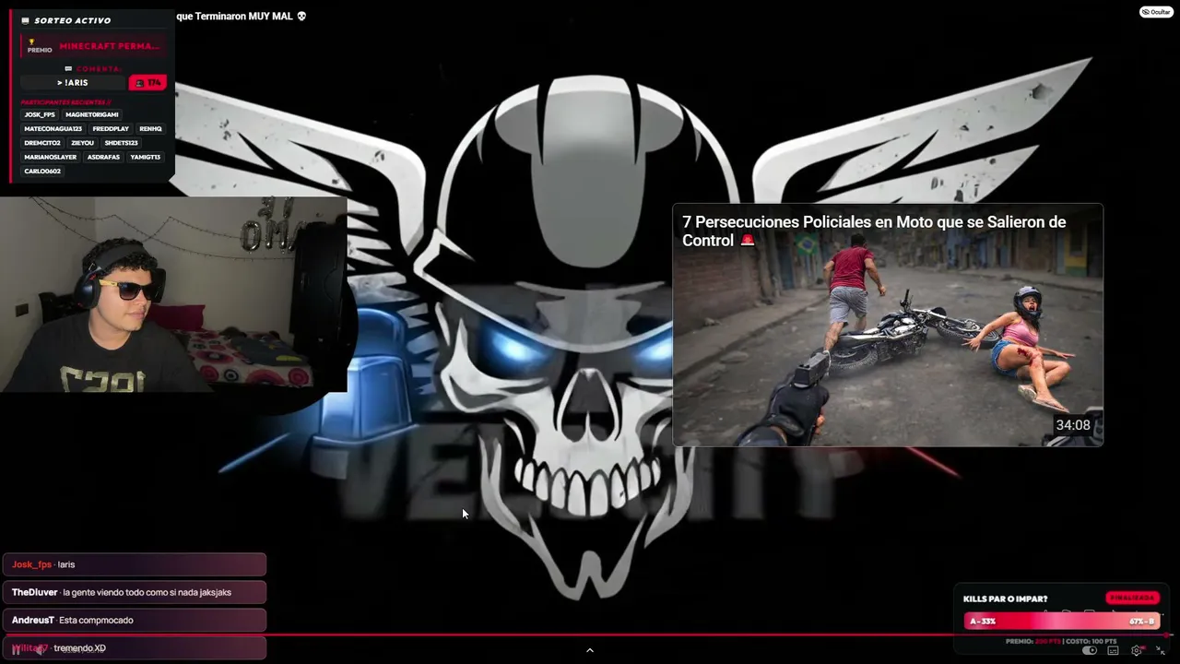This screenshot has width=1180, height=664.
Task: Click the '> !ARIS' command box
Action: point(73,83)
